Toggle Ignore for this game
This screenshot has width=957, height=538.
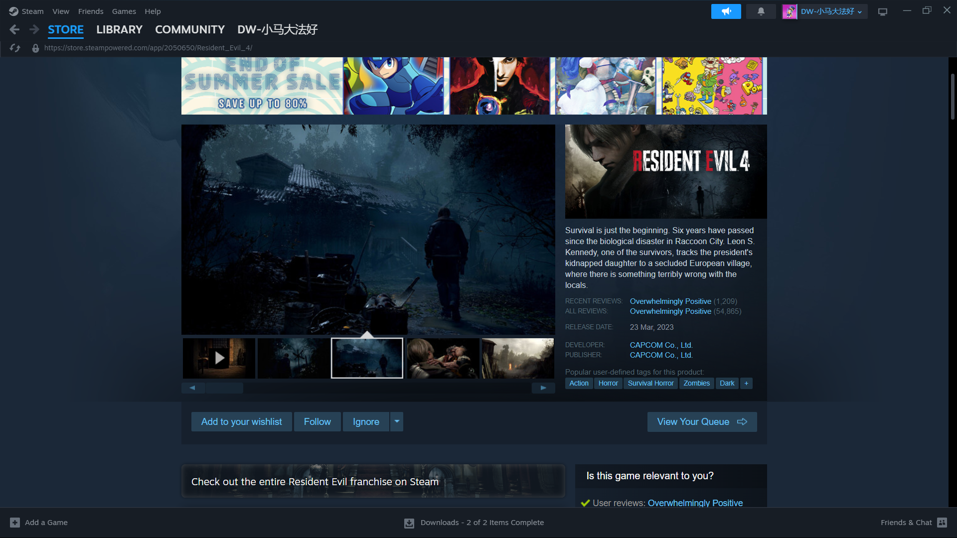pyautogui.click(x=366, y=421)
